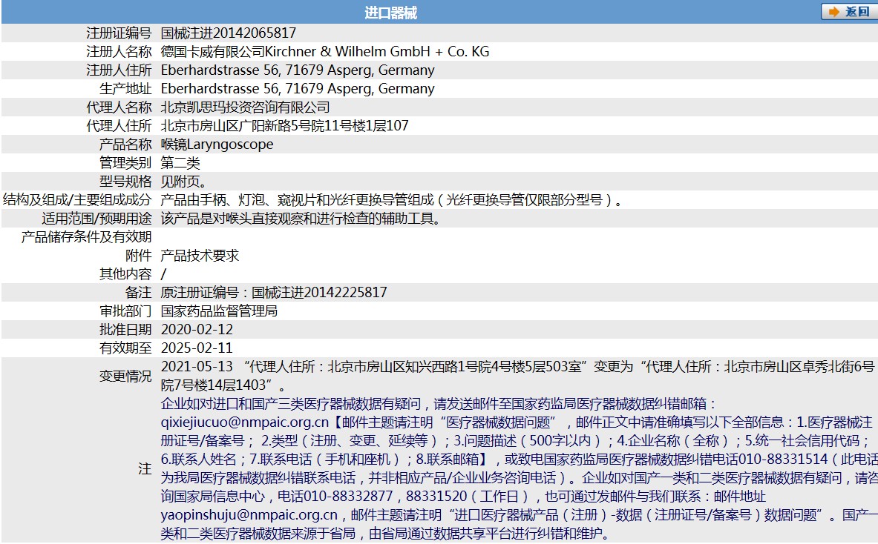Viewport: 878px width, 544px height.
Task: Select intended use text 该产品是对喉头直接观察
Action: coord(232,218)
